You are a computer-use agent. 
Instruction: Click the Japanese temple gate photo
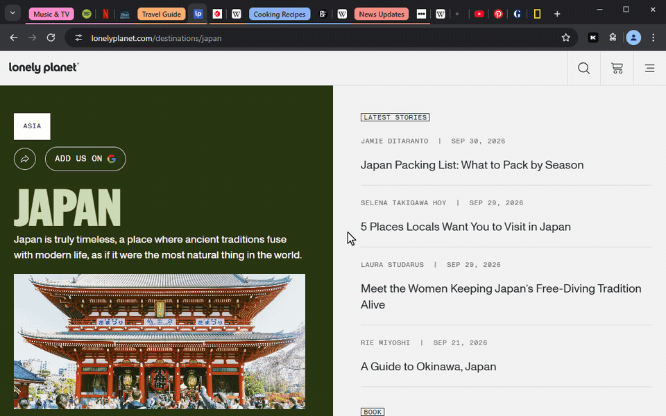click(x=160, y=341)
